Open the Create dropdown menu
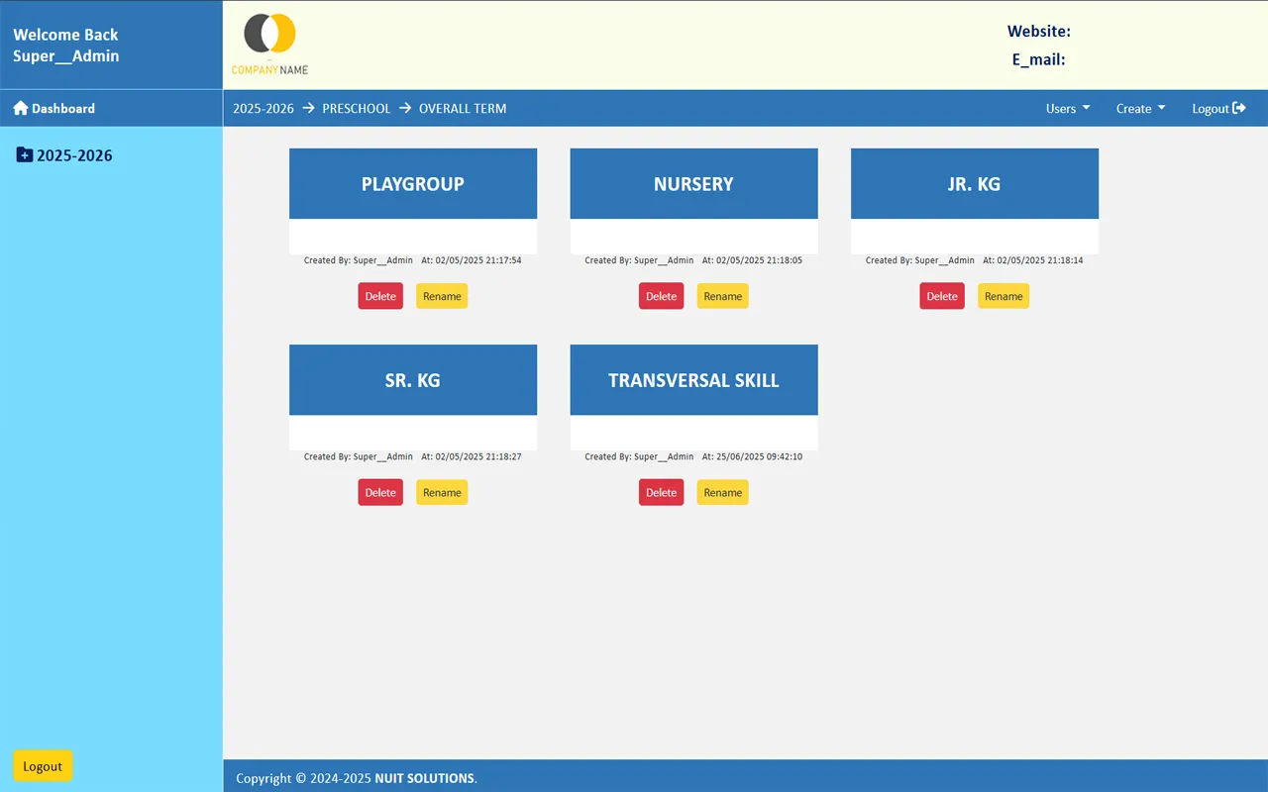This screenshot has width=1268, height=792. (1140, 108)
